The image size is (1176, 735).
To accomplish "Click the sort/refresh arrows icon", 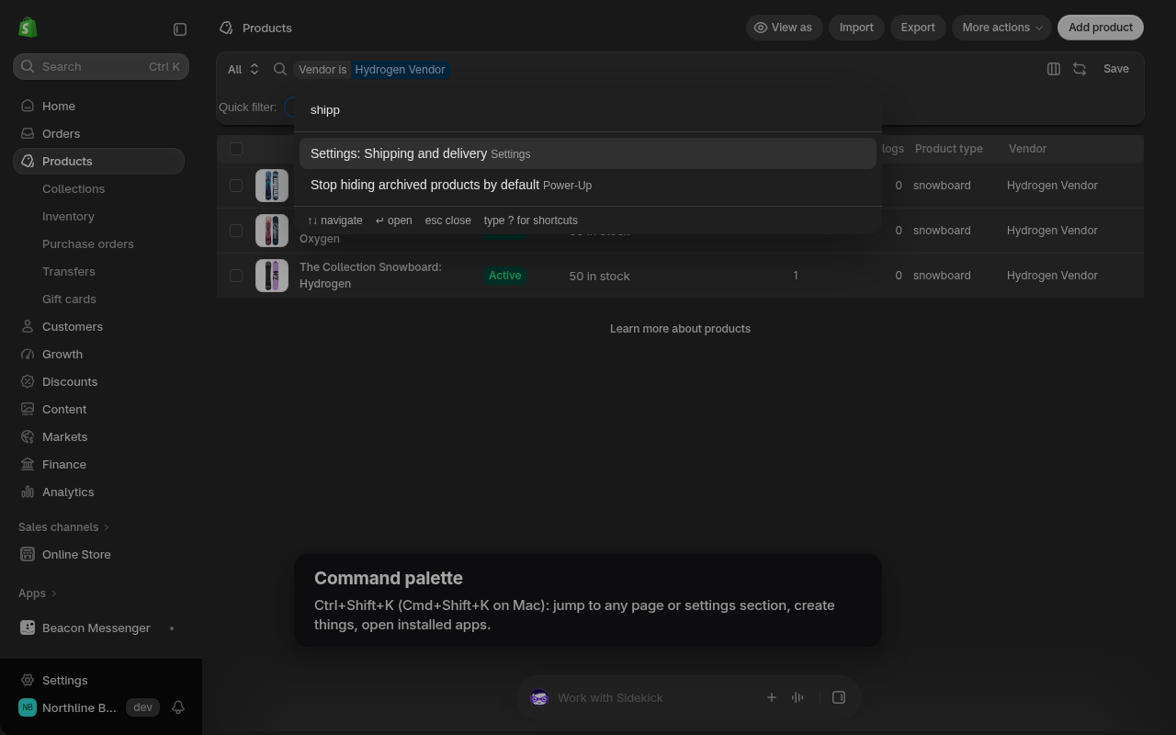I will click(x=1080, y=69).
